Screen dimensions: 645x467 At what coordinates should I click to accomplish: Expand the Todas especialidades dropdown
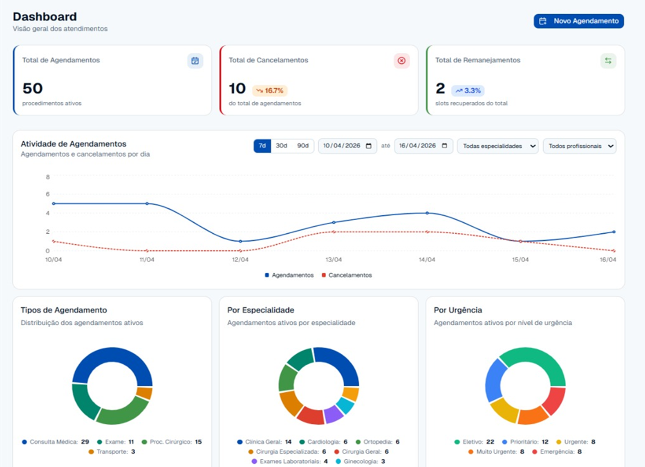click(497, 146)
